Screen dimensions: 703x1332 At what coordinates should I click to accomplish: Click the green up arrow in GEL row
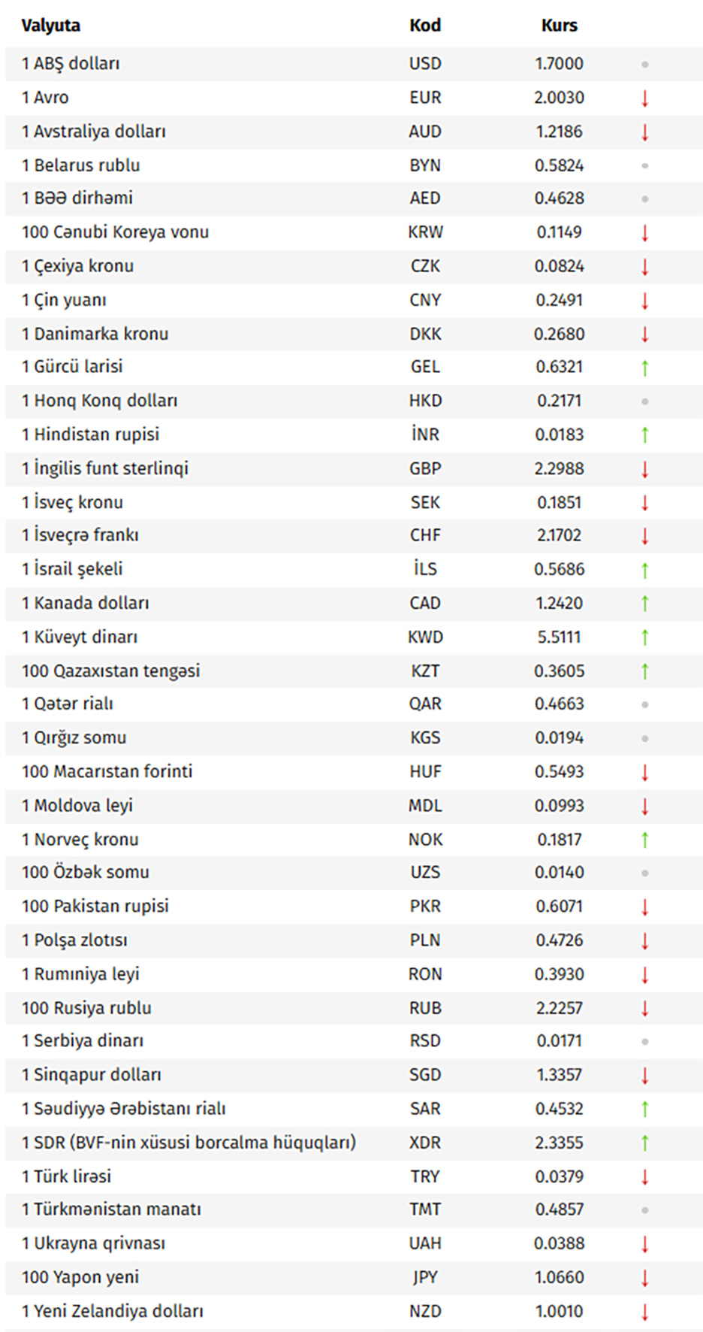[644, 368]
